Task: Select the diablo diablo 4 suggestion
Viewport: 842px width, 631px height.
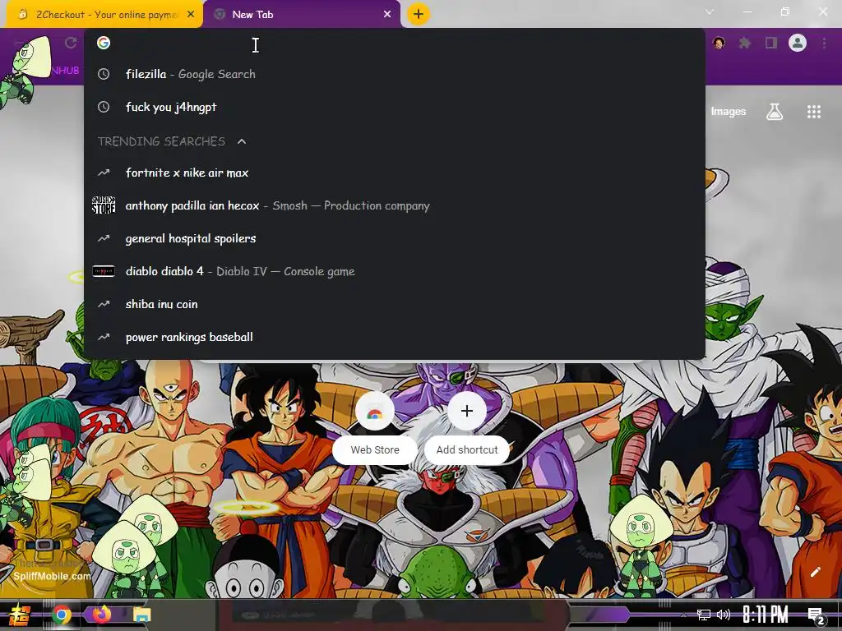Action: (x=394, y=271)
